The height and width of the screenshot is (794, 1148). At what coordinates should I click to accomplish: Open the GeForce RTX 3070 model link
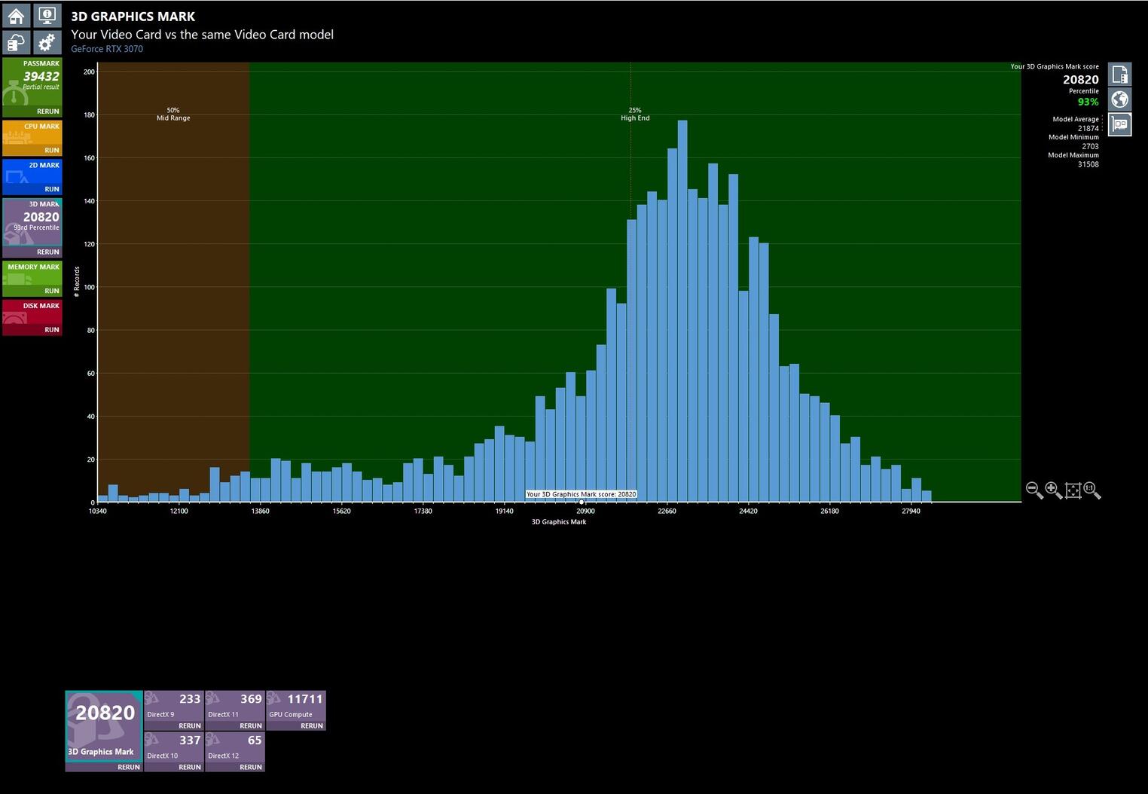(x=107, y=49)
